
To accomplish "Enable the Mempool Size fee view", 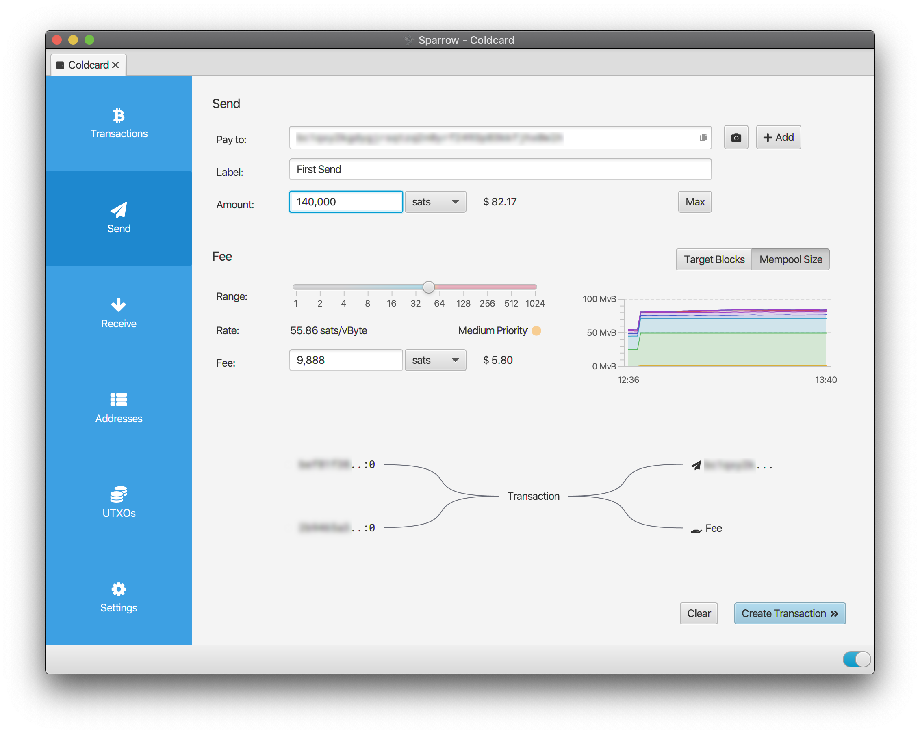I will 790,259.
